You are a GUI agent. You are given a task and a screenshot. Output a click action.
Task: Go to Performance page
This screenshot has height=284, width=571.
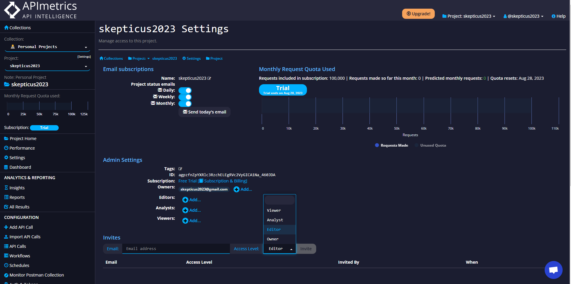pyautogui.click(x=22, y=148)
